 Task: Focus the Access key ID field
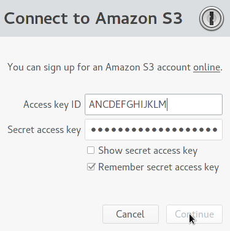[153, 104]
